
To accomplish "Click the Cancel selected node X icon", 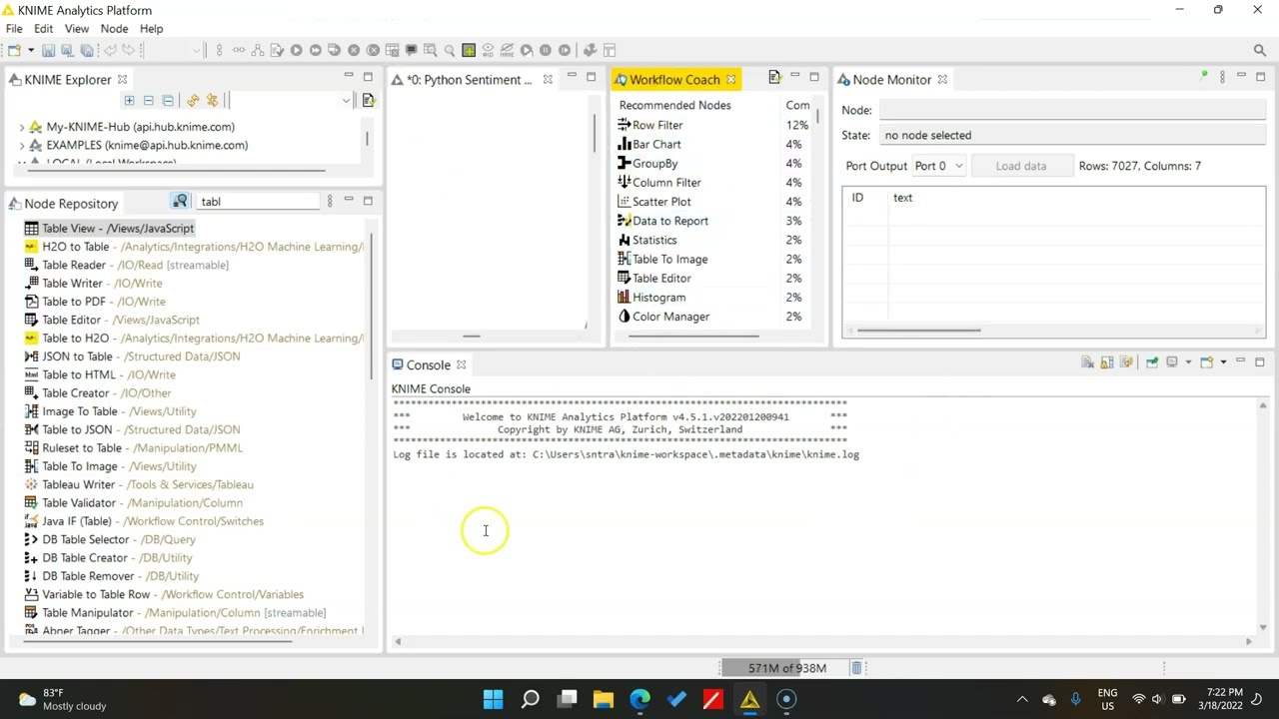I will [354, 50].
